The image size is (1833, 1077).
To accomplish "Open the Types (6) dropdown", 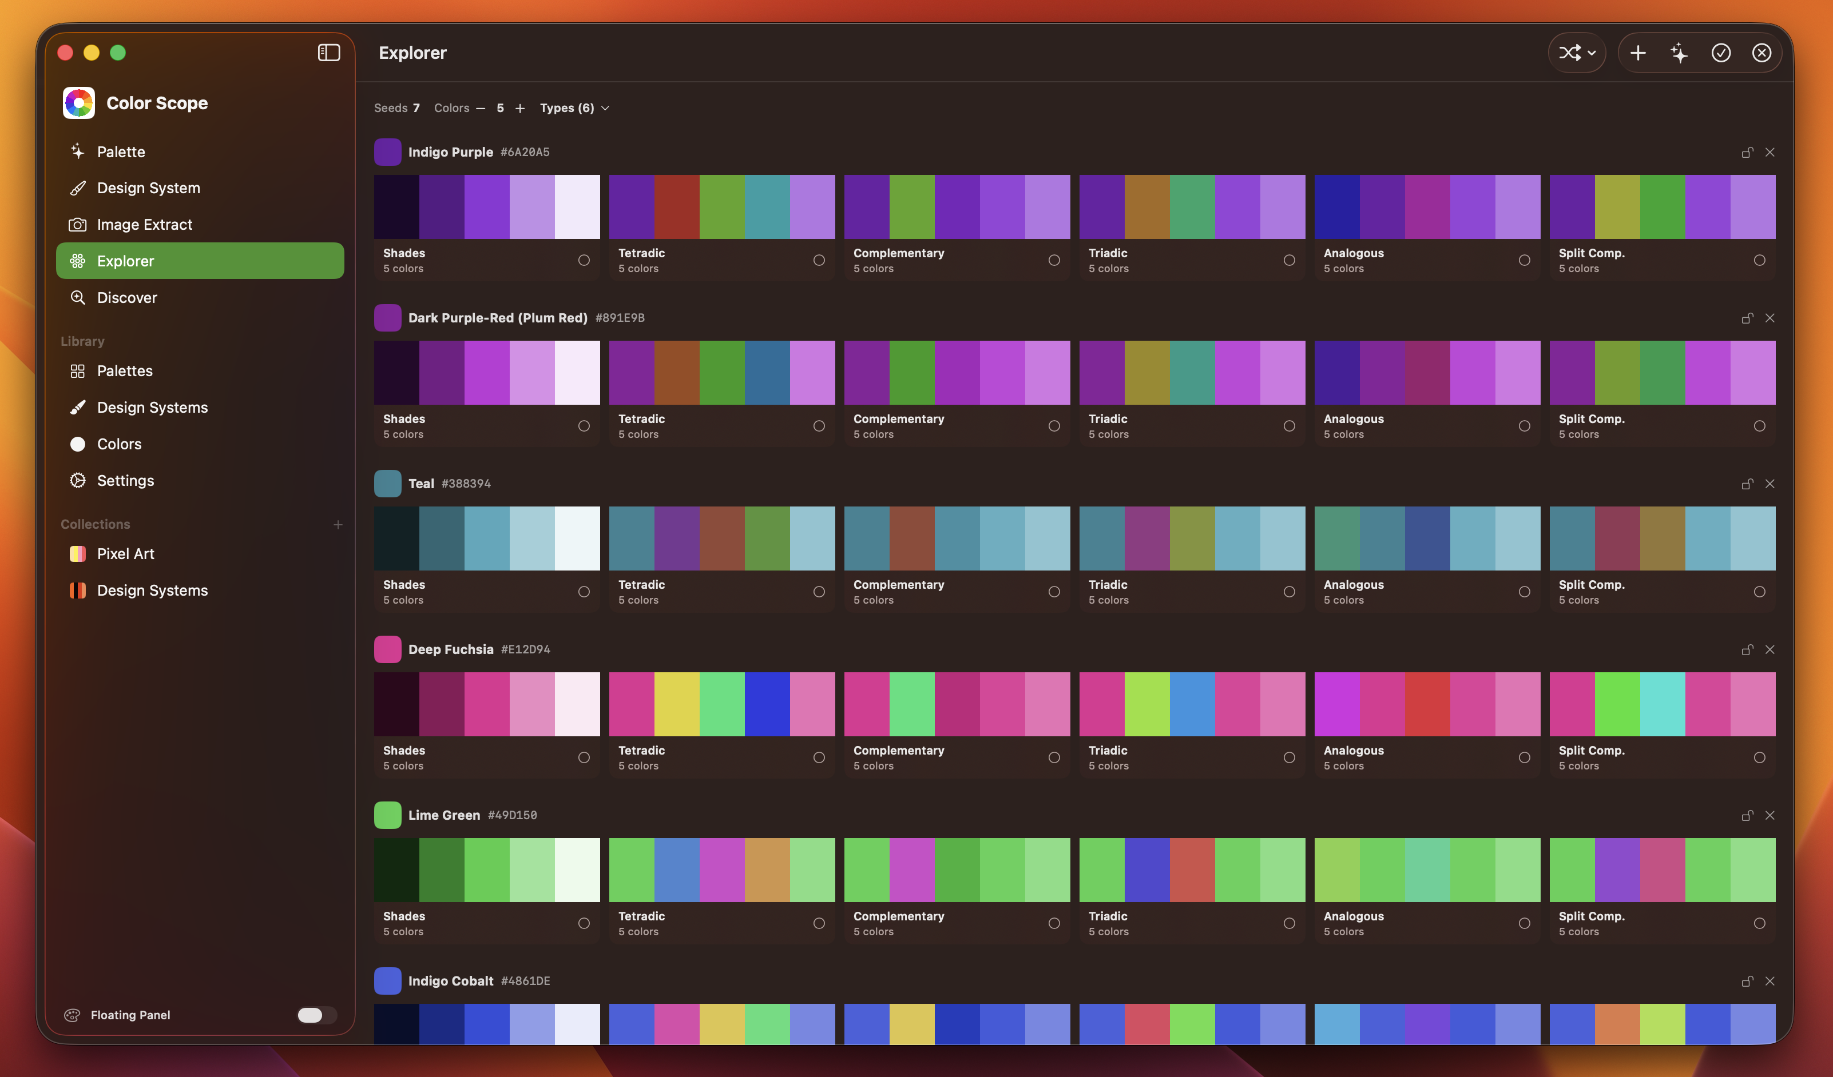I will tap(574, 107).
